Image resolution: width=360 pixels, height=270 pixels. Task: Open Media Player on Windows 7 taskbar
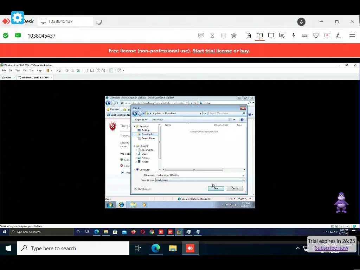(x=144, y=205)
